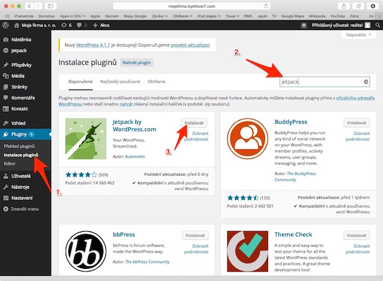Open Přihlášený uživatel: reditel account menu
The image size is (383, 281).
pyautogui.click(x=341, y=25)
